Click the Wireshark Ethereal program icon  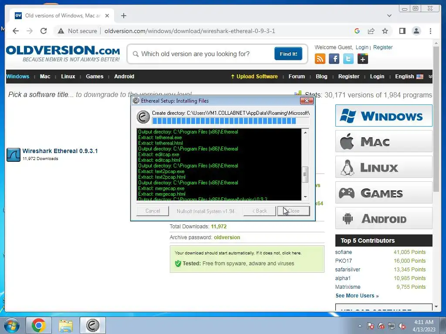[14, 154]
